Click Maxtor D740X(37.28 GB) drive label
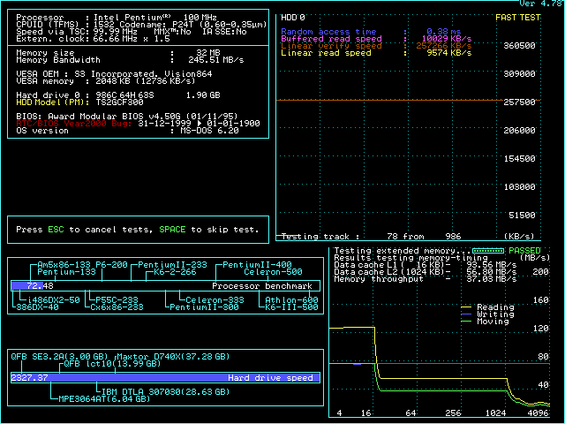565x424 pixels. pyautogui.click(x=173, y=357)
